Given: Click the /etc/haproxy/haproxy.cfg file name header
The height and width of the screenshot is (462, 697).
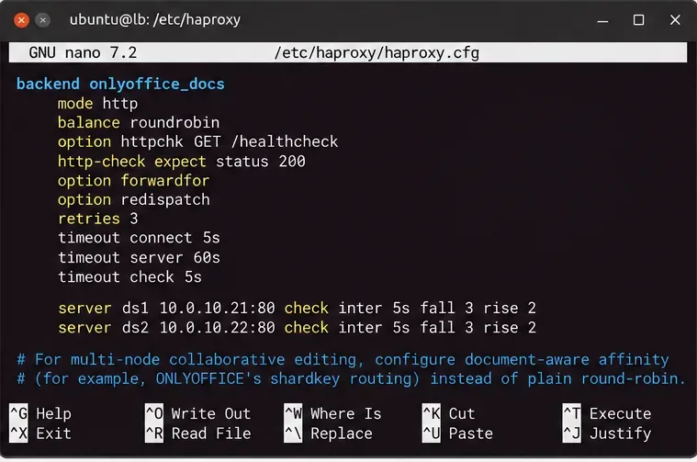Looking at the screenshot, I should 377,52.
